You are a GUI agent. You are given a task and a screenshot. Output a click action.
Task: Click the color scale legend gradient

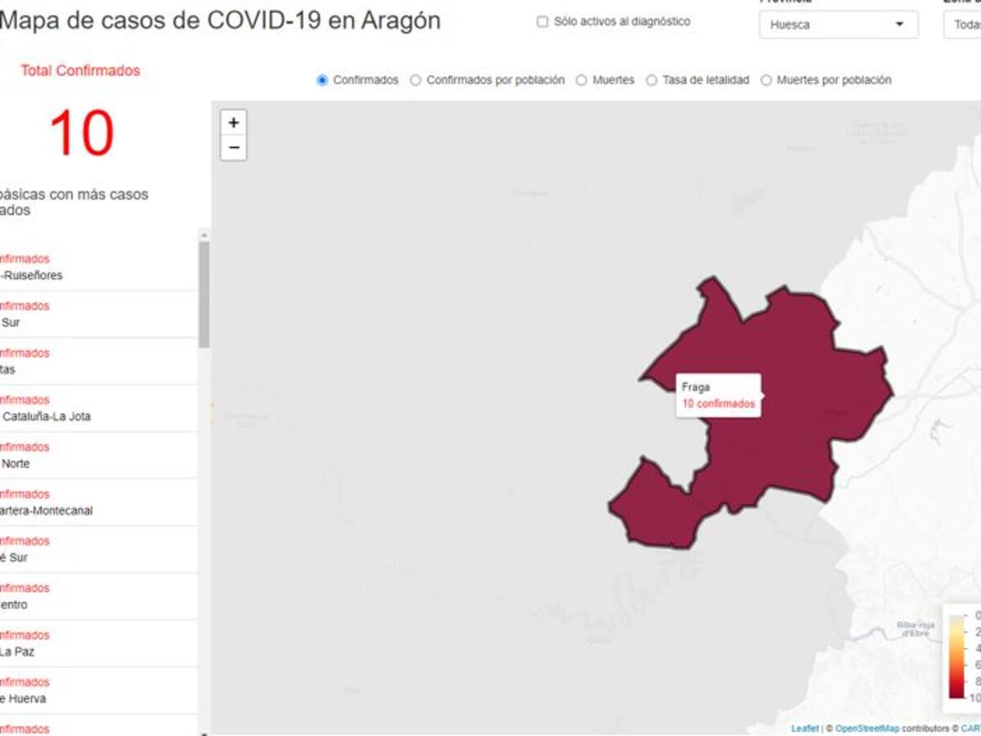click(956, 654)
